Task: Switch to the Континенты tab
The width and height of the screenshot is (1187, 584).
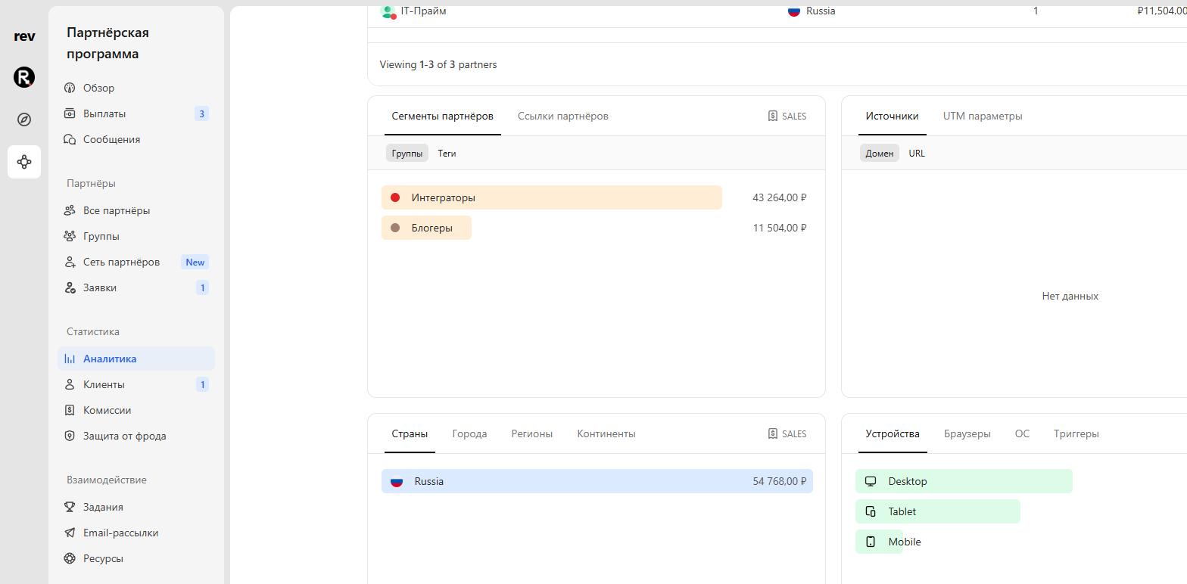Action: [x=606, y=433]
